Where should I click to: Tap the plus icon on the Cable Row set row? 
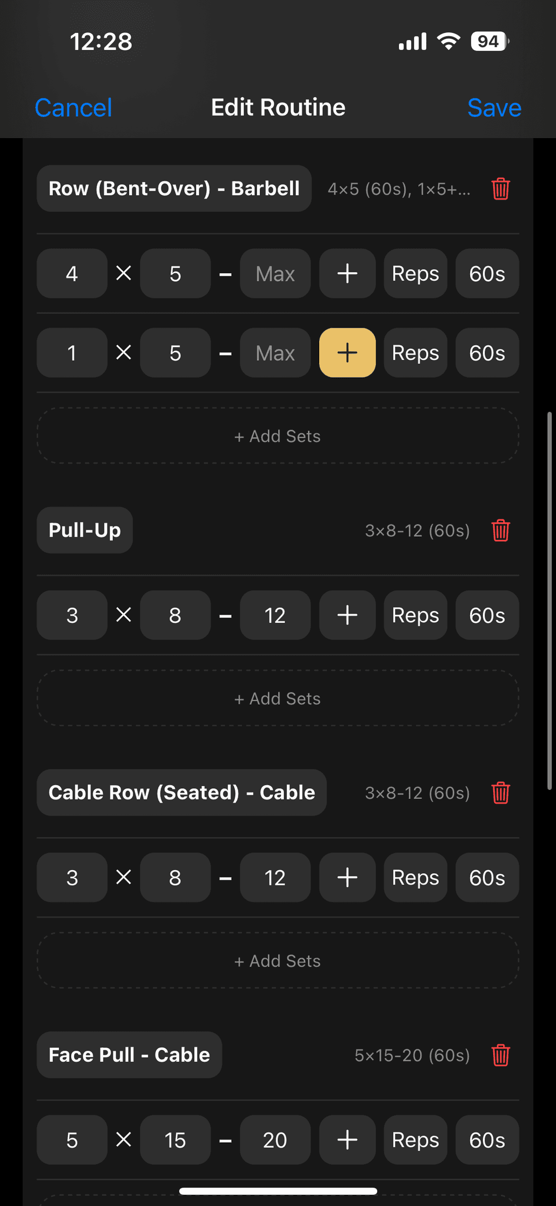pyautogui.click(x=347, y=877)
